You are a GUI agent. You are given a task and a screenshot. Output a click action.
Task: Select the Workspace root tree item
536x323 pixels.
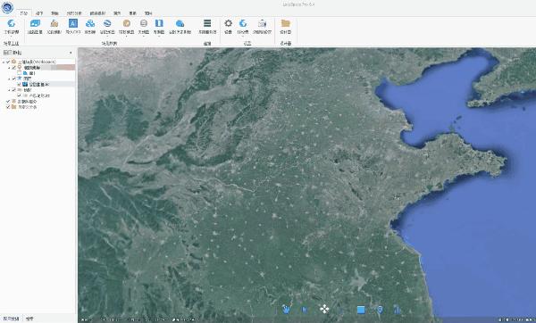point(37,62)
